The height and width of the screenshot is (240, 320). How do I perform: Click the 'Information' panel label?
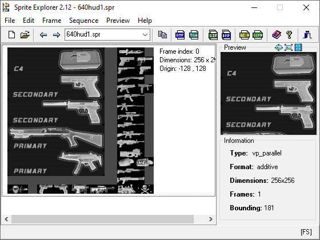(239, 141)
